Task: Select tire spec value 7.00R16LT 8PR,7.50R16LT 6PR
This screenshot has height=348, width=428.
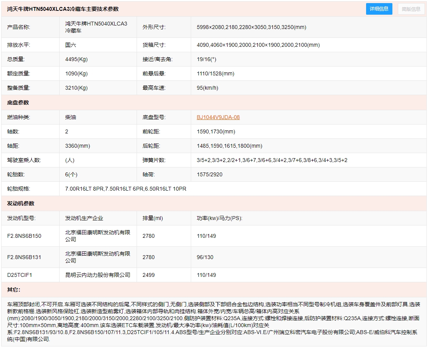Action: pyautogui.click(x=125, y=189)
